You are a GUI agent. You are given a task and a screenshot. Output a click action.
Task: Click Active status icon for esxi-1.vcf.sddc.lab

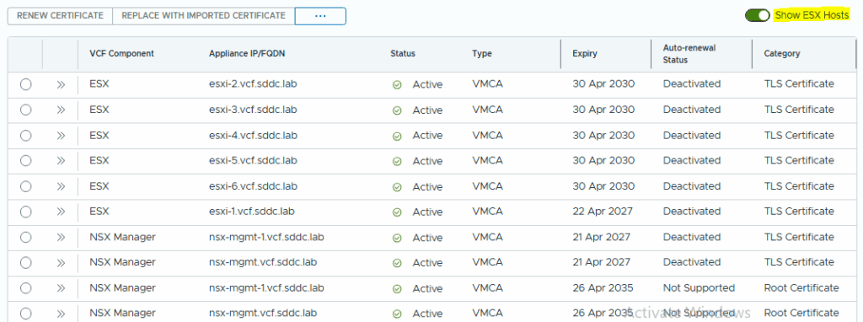point(397,212)
